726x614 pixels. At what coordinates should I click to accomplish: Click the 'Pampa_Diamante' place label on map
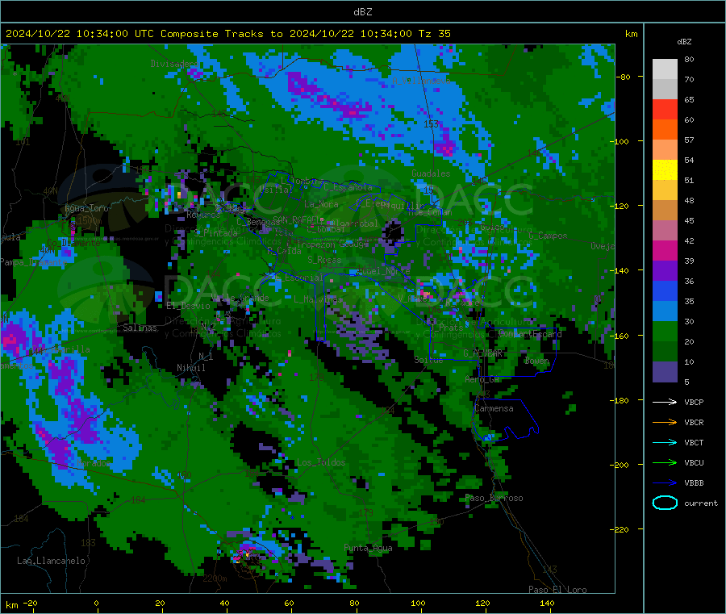(x=33, y=262)
